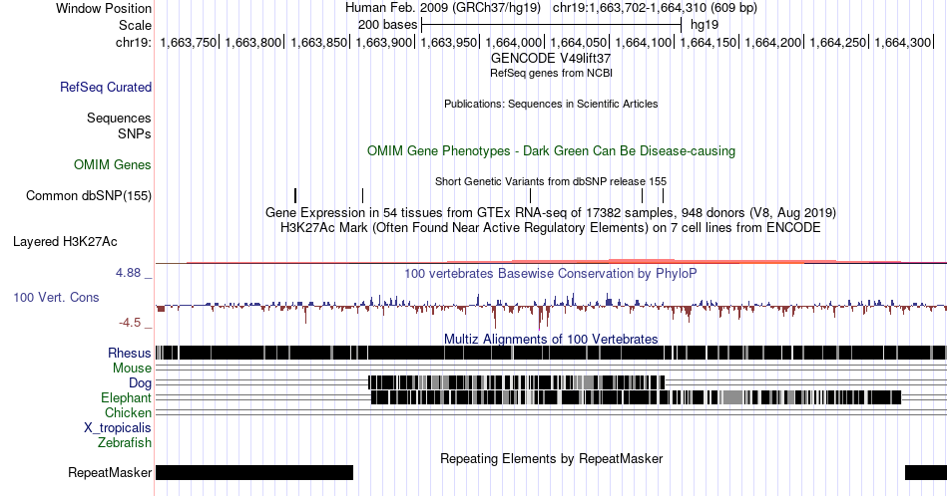
Task: Click the Sequences label
Action: click(119, 118)
